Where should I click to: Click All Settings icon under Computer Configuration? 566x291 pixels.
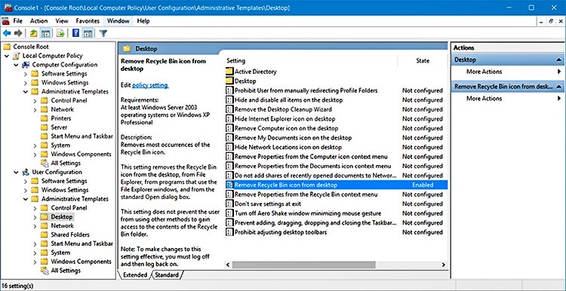click(x=45, y=163)
